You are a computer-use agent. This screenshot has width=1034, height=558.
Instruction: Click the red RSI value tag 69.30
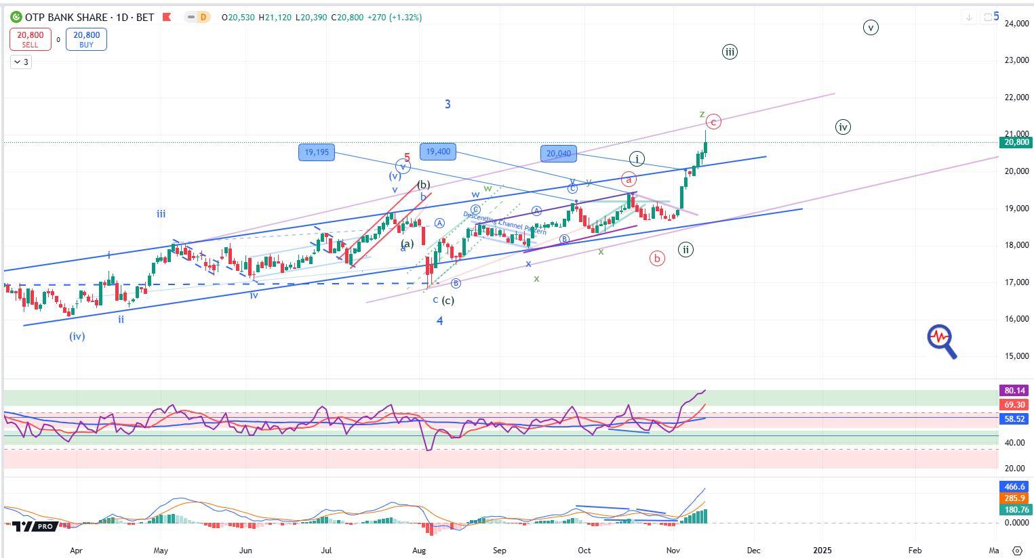point(1014,405)
